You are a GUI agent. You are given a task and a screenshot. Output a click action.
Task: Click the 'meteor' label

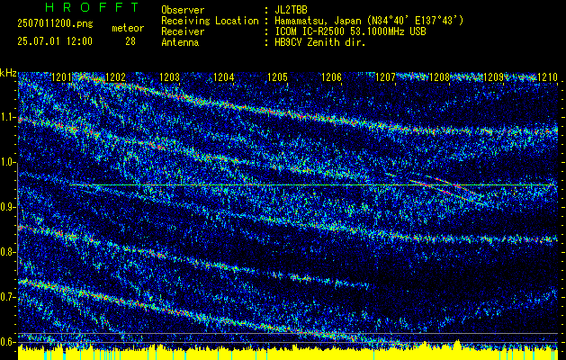click(128, 28)
